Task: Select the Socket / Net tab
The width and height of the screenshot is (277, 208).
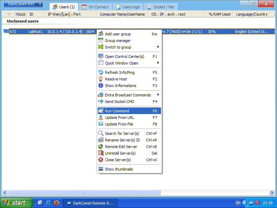Action: tap(161, 7)
